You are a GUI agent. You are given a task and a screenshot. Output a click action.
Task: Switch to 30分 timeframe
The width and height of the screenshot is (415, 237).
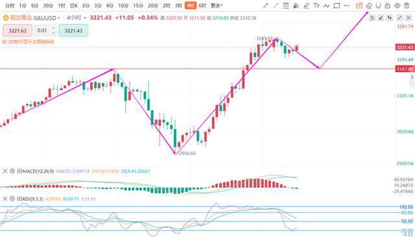(48, 6)
